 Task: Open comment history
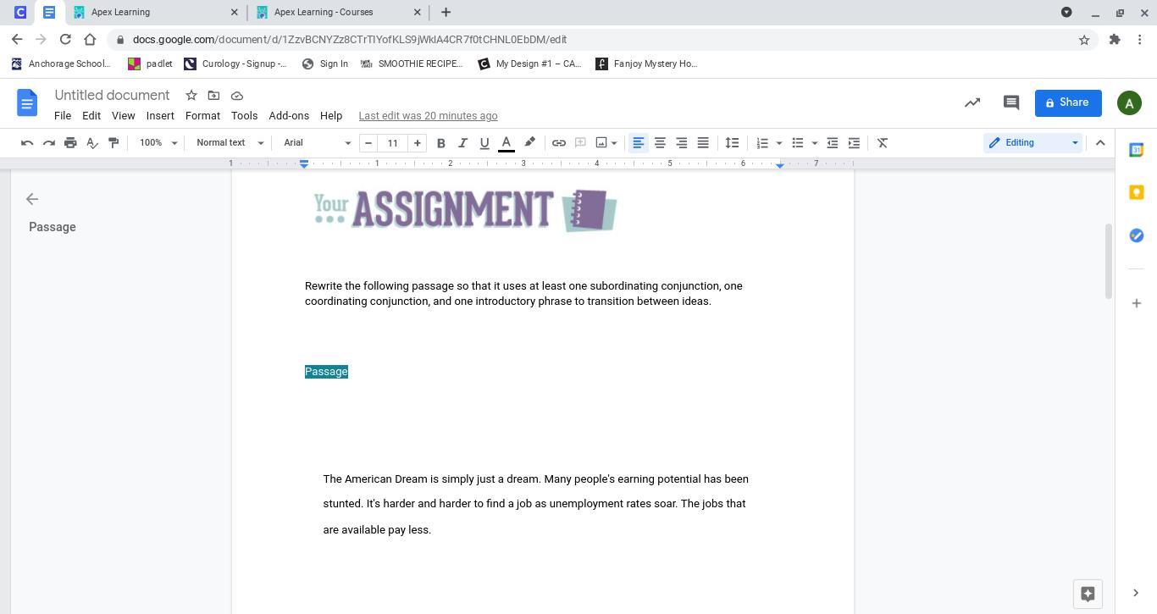[1010, 103]
